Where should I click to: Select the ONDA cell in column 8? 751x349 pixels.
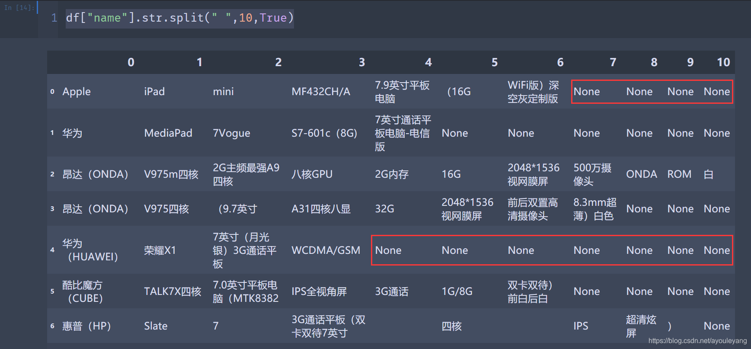[x=642, y=174]
